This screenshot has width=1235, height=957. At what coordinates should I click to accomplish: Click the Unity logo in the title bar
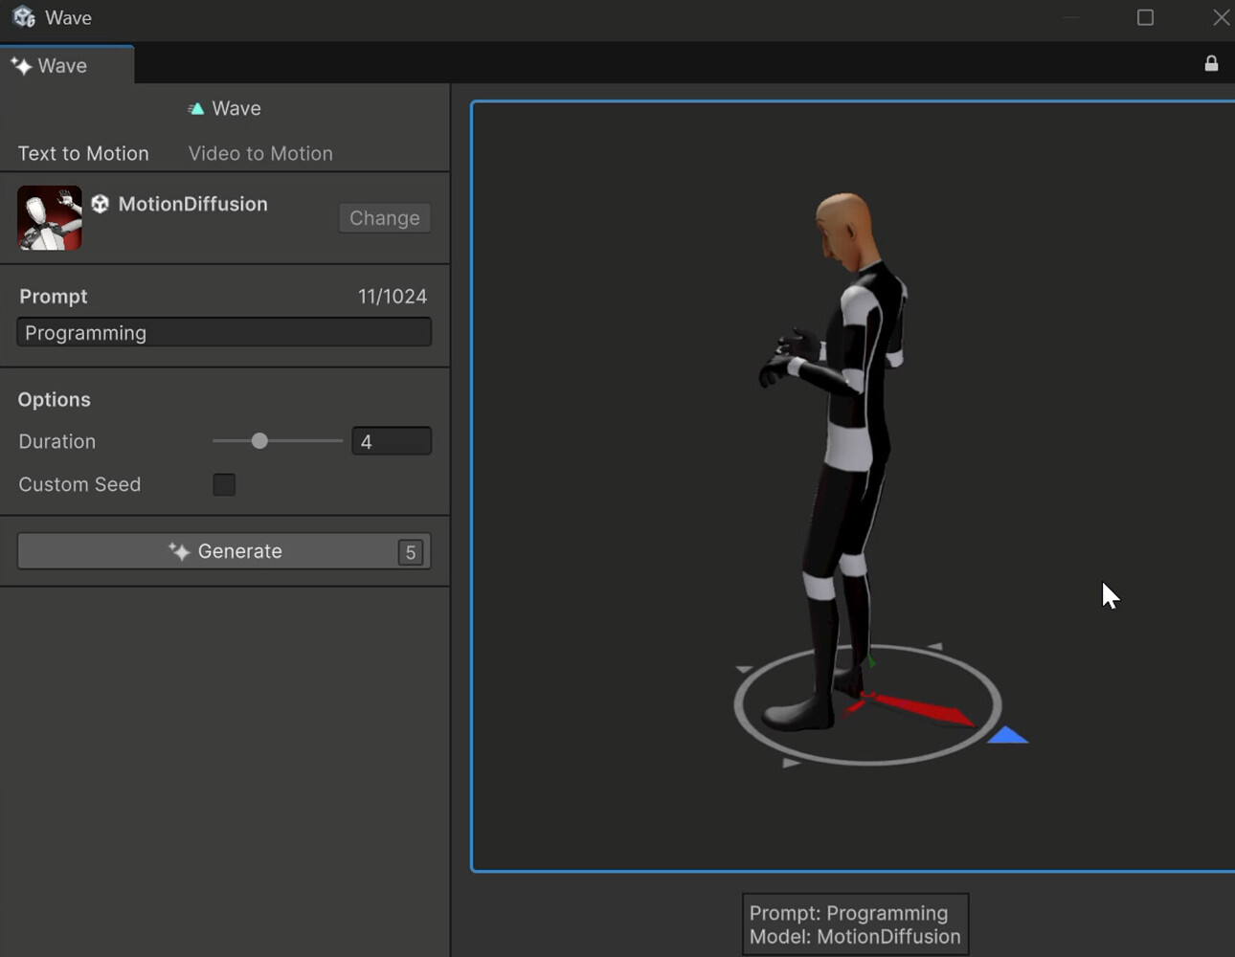[x=21, y=16]
